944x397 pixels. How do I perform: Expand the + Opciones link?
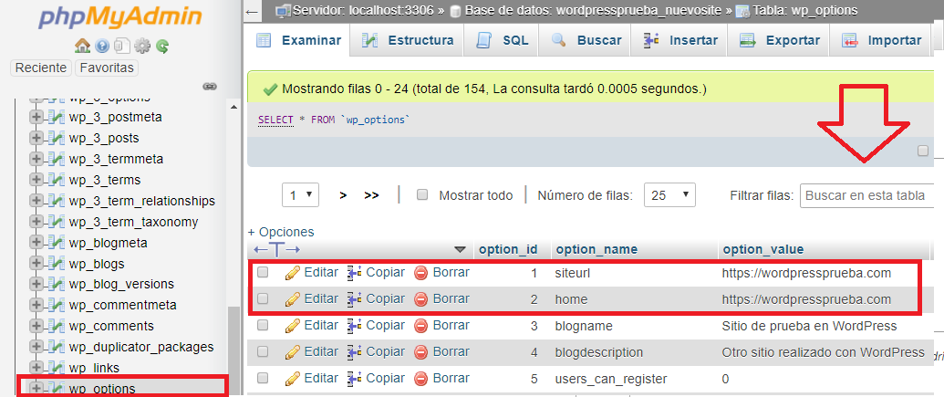tap(281, 232)
